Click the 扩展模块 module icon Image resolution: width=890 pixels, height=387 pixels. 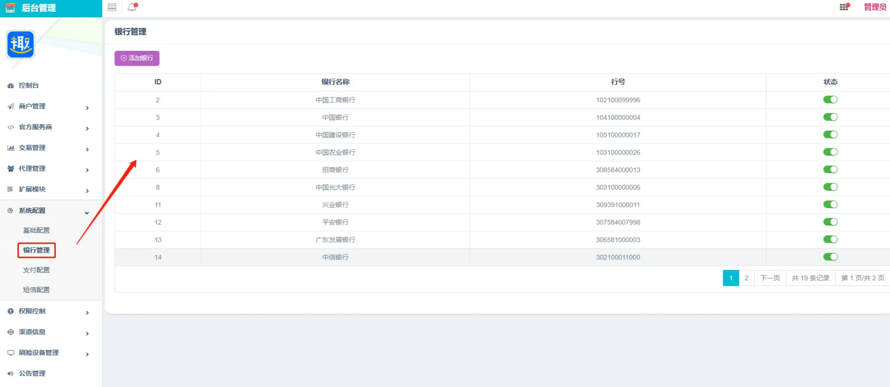(11, 190)
